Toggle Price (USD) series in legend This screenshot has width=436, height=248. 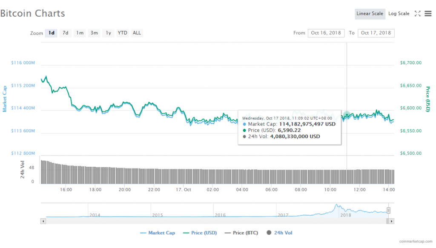(x=199, y=233)
